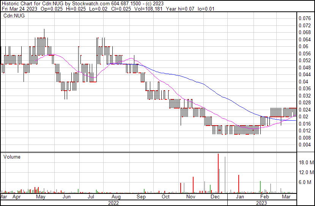315x206 pixels.
Task: Click the 0.04 price axis label
Action: click(303, 82)
